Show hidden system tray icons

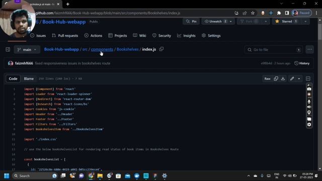pyautogui.click(x=249, y=176)
